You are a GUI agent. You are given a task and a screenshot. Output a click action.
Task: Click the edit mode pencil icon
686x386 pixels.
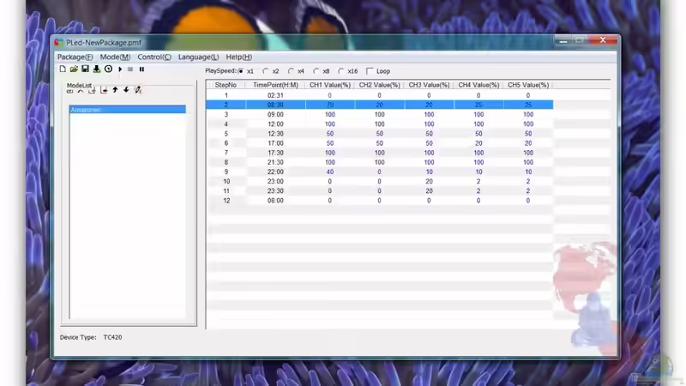click(x=137, y=90)
